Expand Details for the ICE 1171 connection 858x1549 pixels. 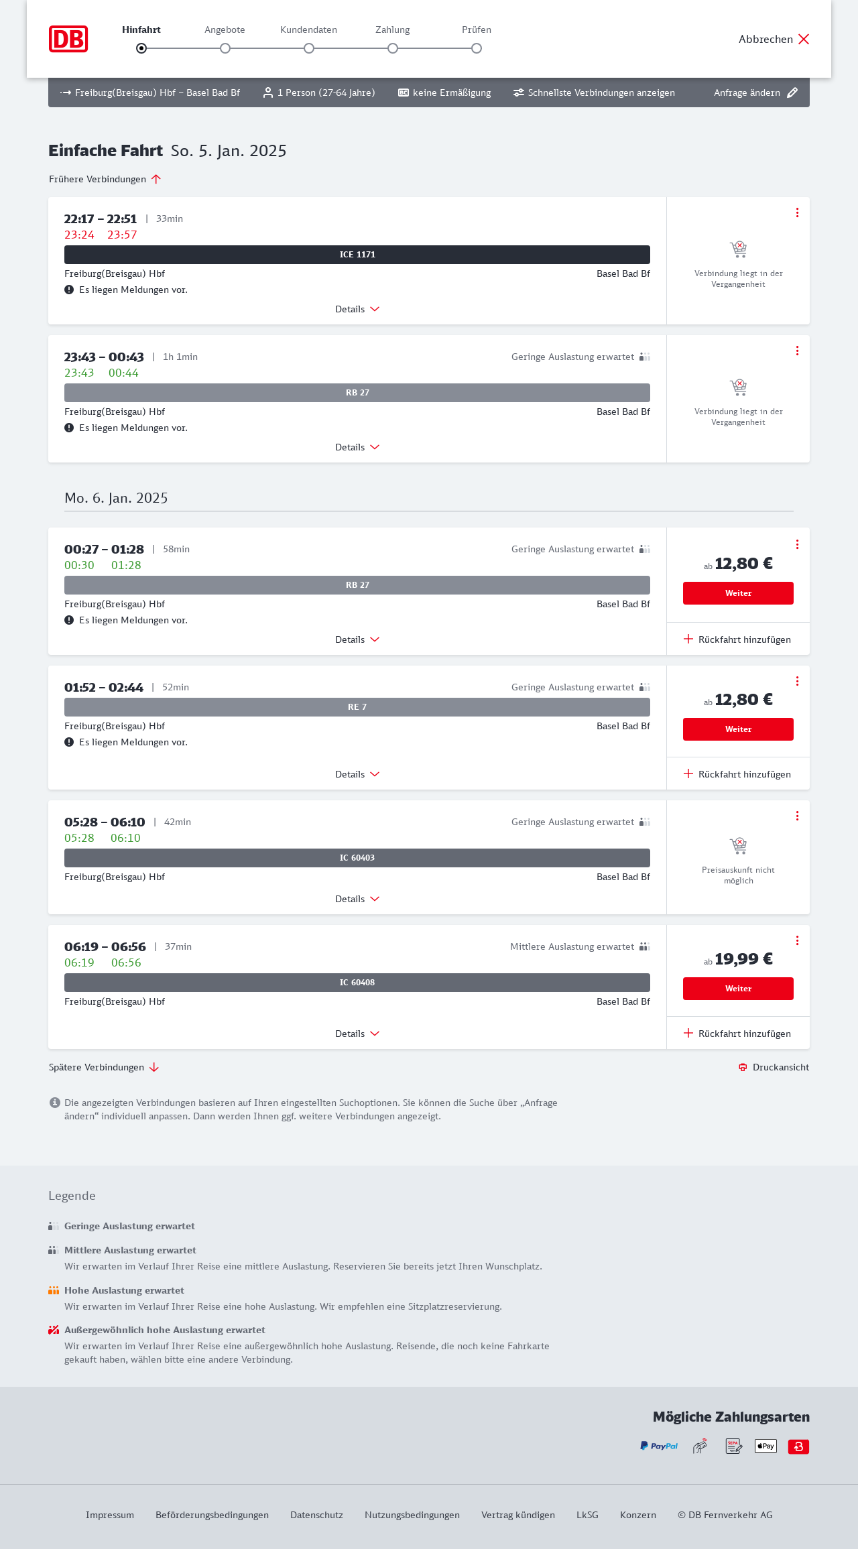point(357,309)
